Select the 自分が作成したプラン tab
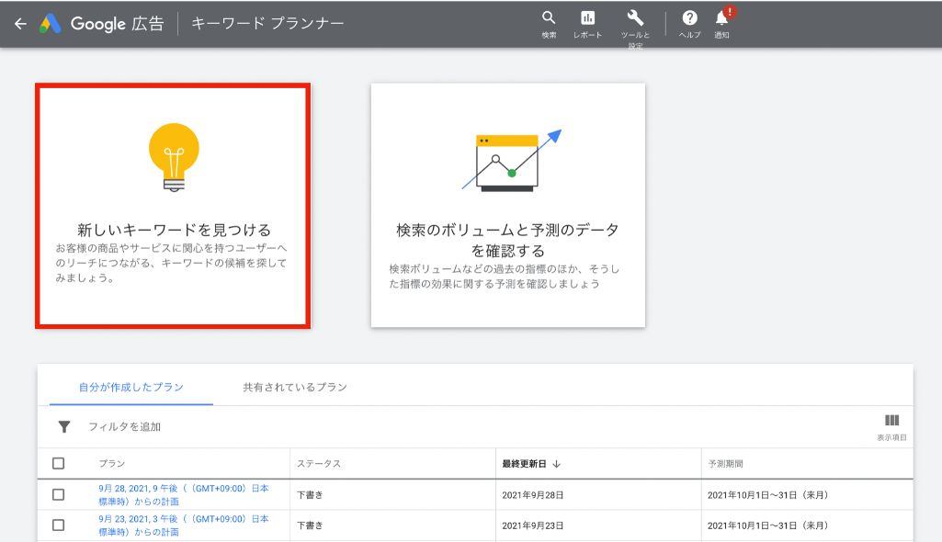This screenshot has height=542, width=942. (129, 387)
